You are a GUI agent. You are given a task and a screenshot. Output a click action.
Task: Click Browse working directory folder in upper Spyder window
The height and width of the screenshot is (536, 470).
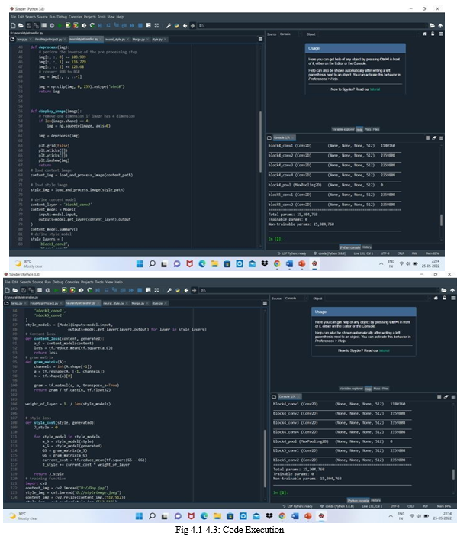coord(432,26)
